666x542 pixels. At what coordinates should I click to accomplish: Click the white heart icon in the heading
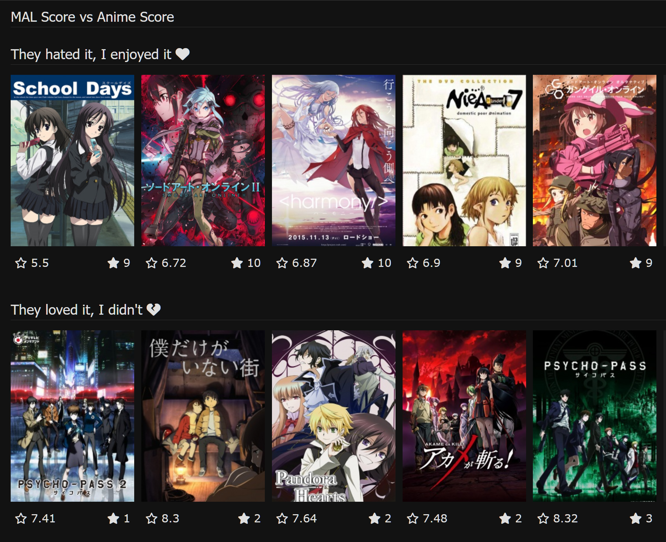click(183, 54)
